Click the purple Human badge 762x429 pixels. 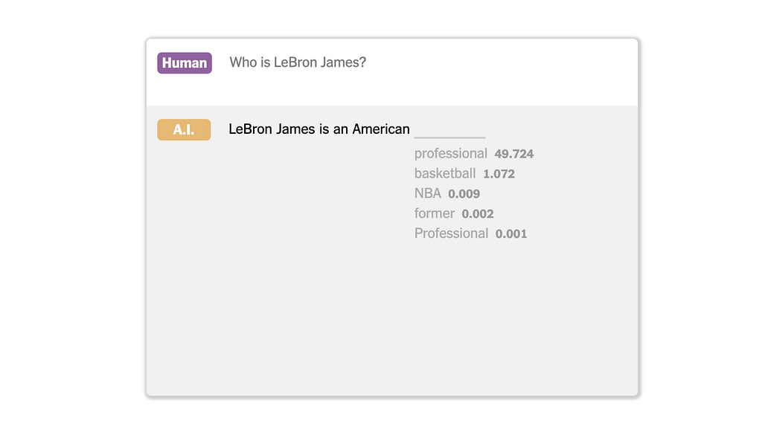click(185, 63)
